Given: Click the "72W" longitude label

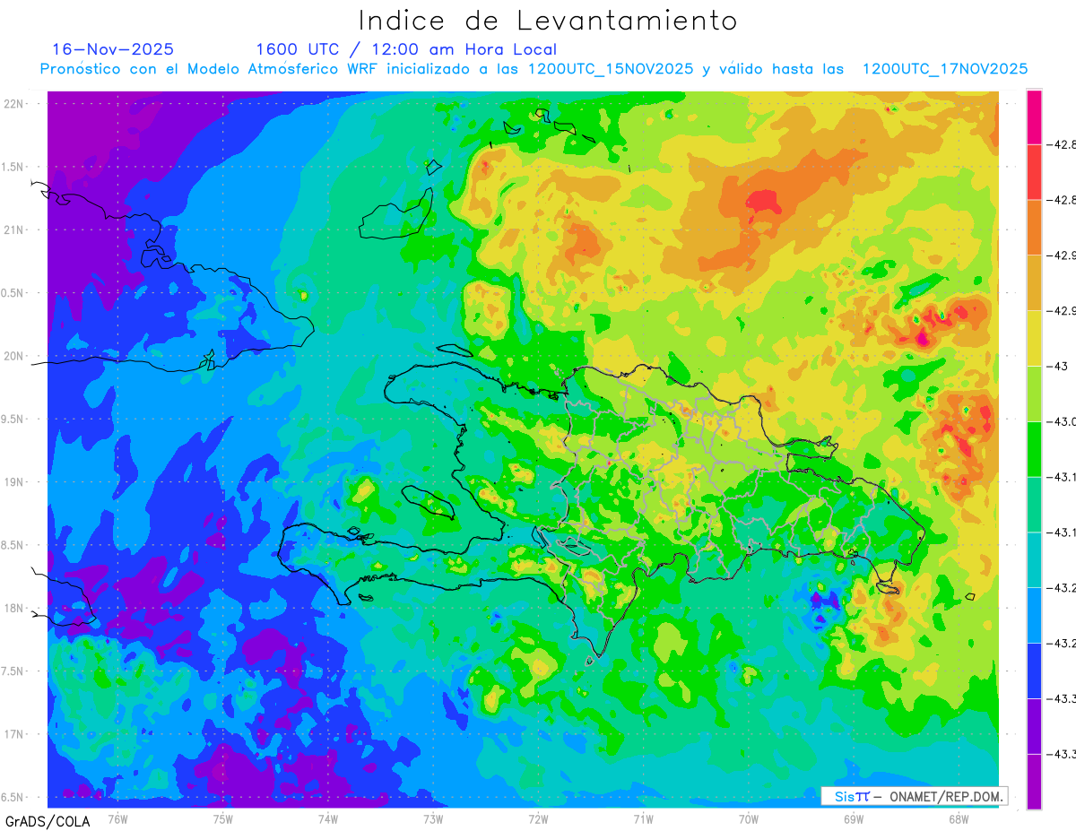Looking at the screenshot, I should [538, 819].
